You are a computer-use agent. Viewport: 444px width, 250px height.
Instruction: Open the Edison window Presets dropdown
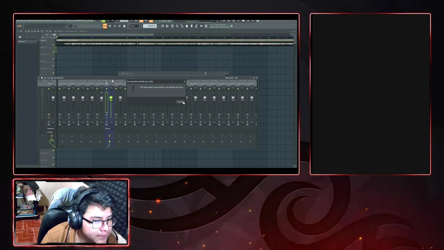[211, 73]
